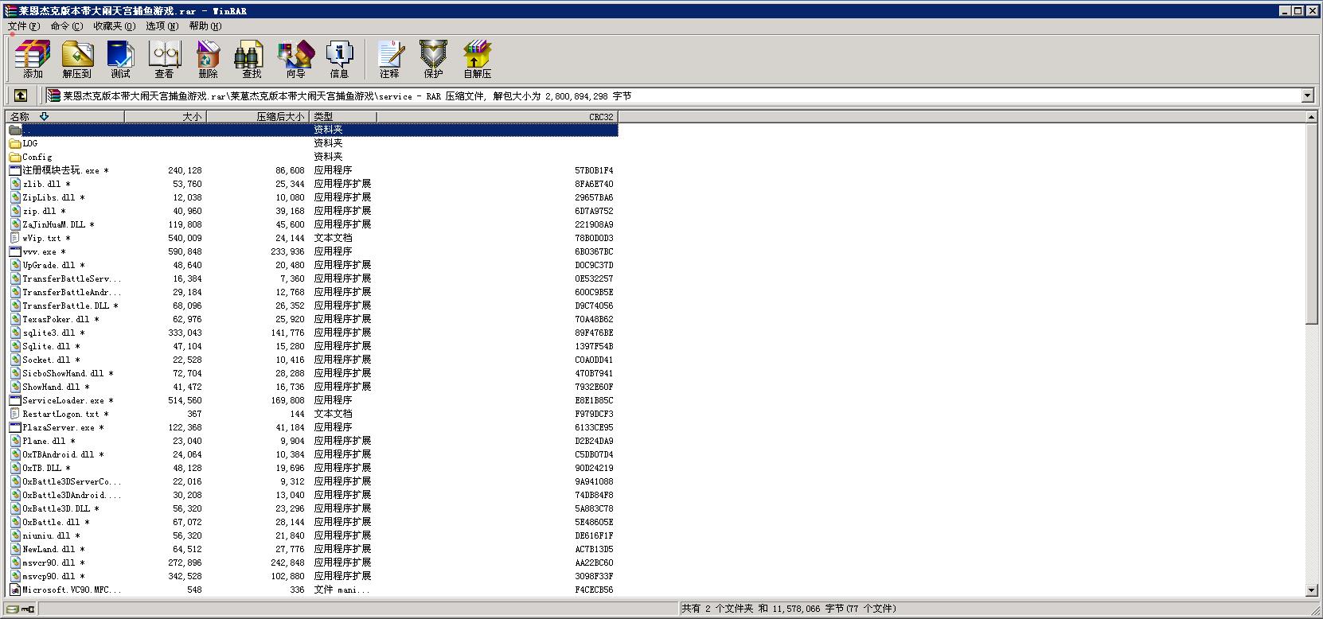Show archive 信息 (Info) icon
1323x619 pixels.
click(339, 60)
